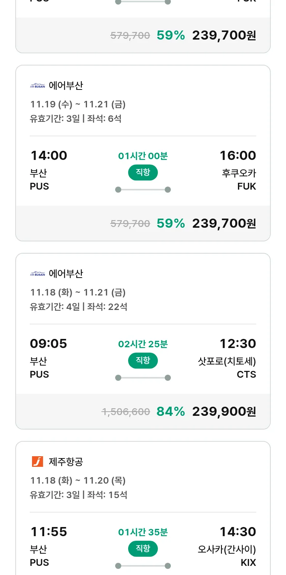Screen dimensions: 286x575
Task: Tap the route line on the Sapporo flight
Action: 143,378
